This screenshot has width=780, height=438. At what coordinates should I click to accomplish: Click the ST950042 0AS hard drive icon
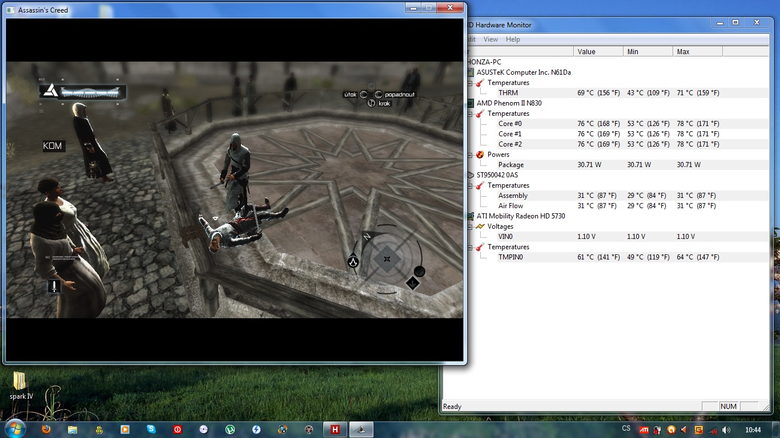click(x=471, y=175)
